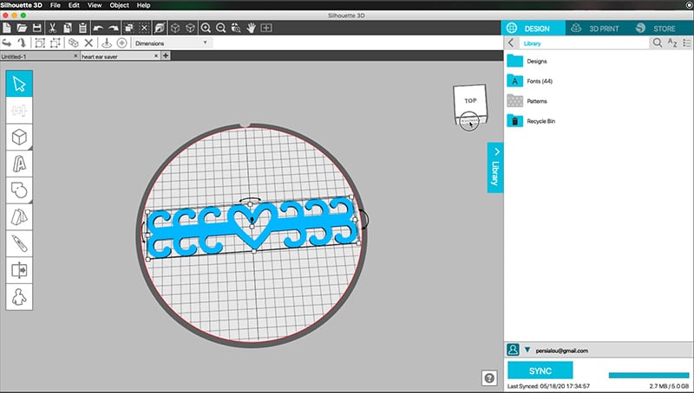This screenshot has width=694, height=393.
Task: Click the storage usage progress bar
Action: click(x=649, y=376)
